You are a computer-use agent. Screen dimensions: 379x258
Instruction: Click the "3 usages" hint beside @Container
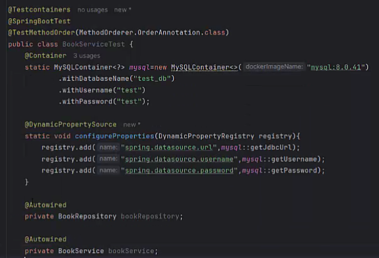(87, 56)
